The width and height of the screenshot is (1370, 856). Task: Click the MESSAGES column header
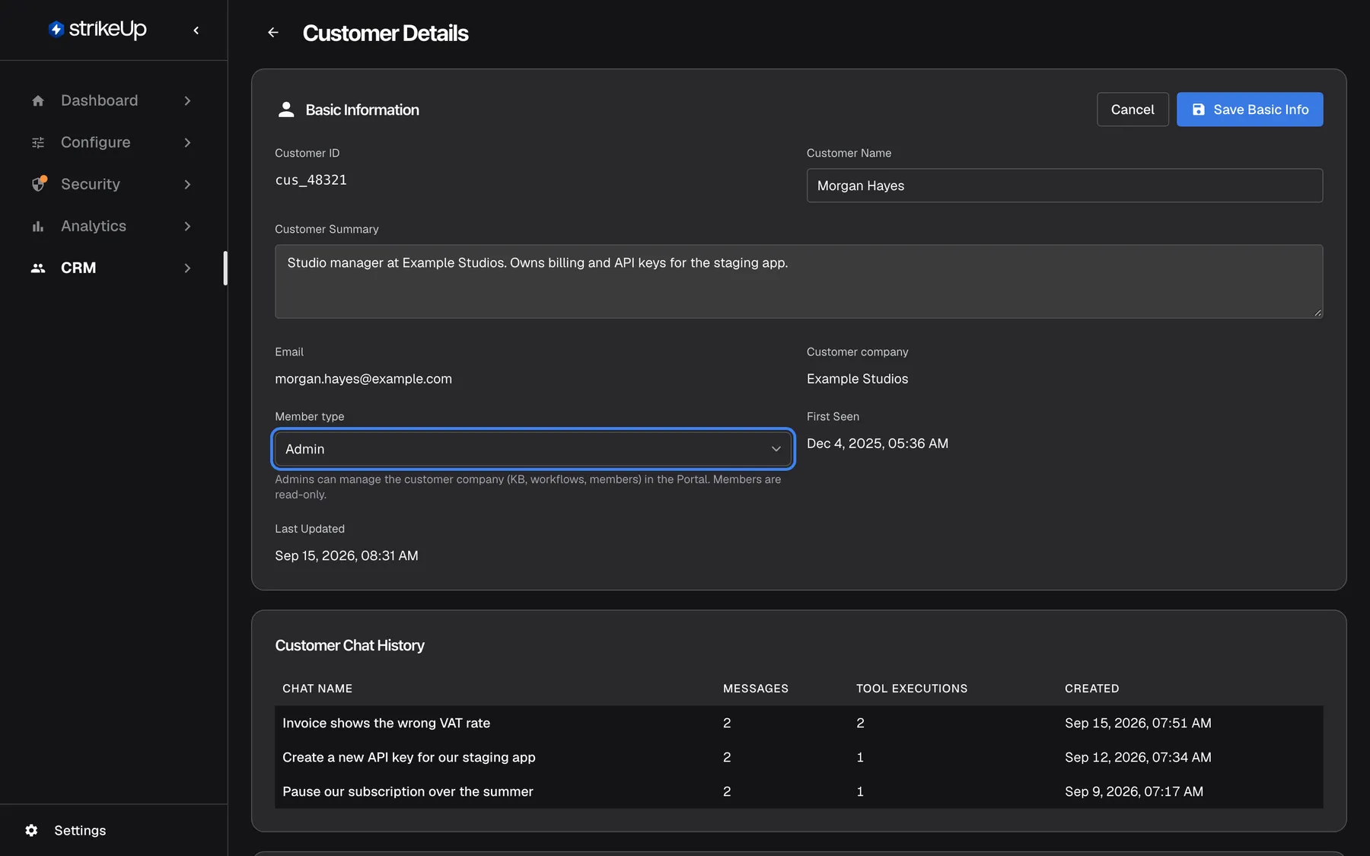[756, 689]
